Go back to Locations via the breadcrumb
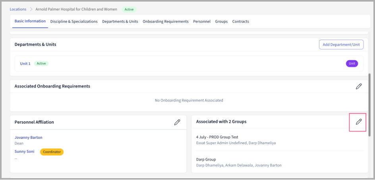Viewport: 375px width, 180px height. tap(18, 9)
